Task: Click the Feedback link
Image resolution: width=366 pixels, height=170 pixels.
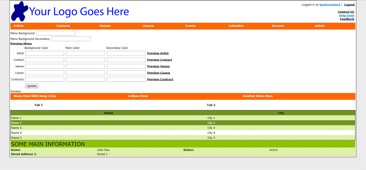Action: [x=347, y=19]
